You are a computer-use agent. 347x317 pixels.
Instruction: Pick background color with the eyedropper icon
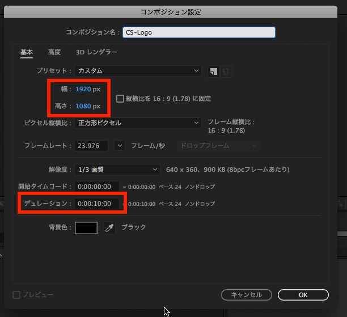click(109, 228)
